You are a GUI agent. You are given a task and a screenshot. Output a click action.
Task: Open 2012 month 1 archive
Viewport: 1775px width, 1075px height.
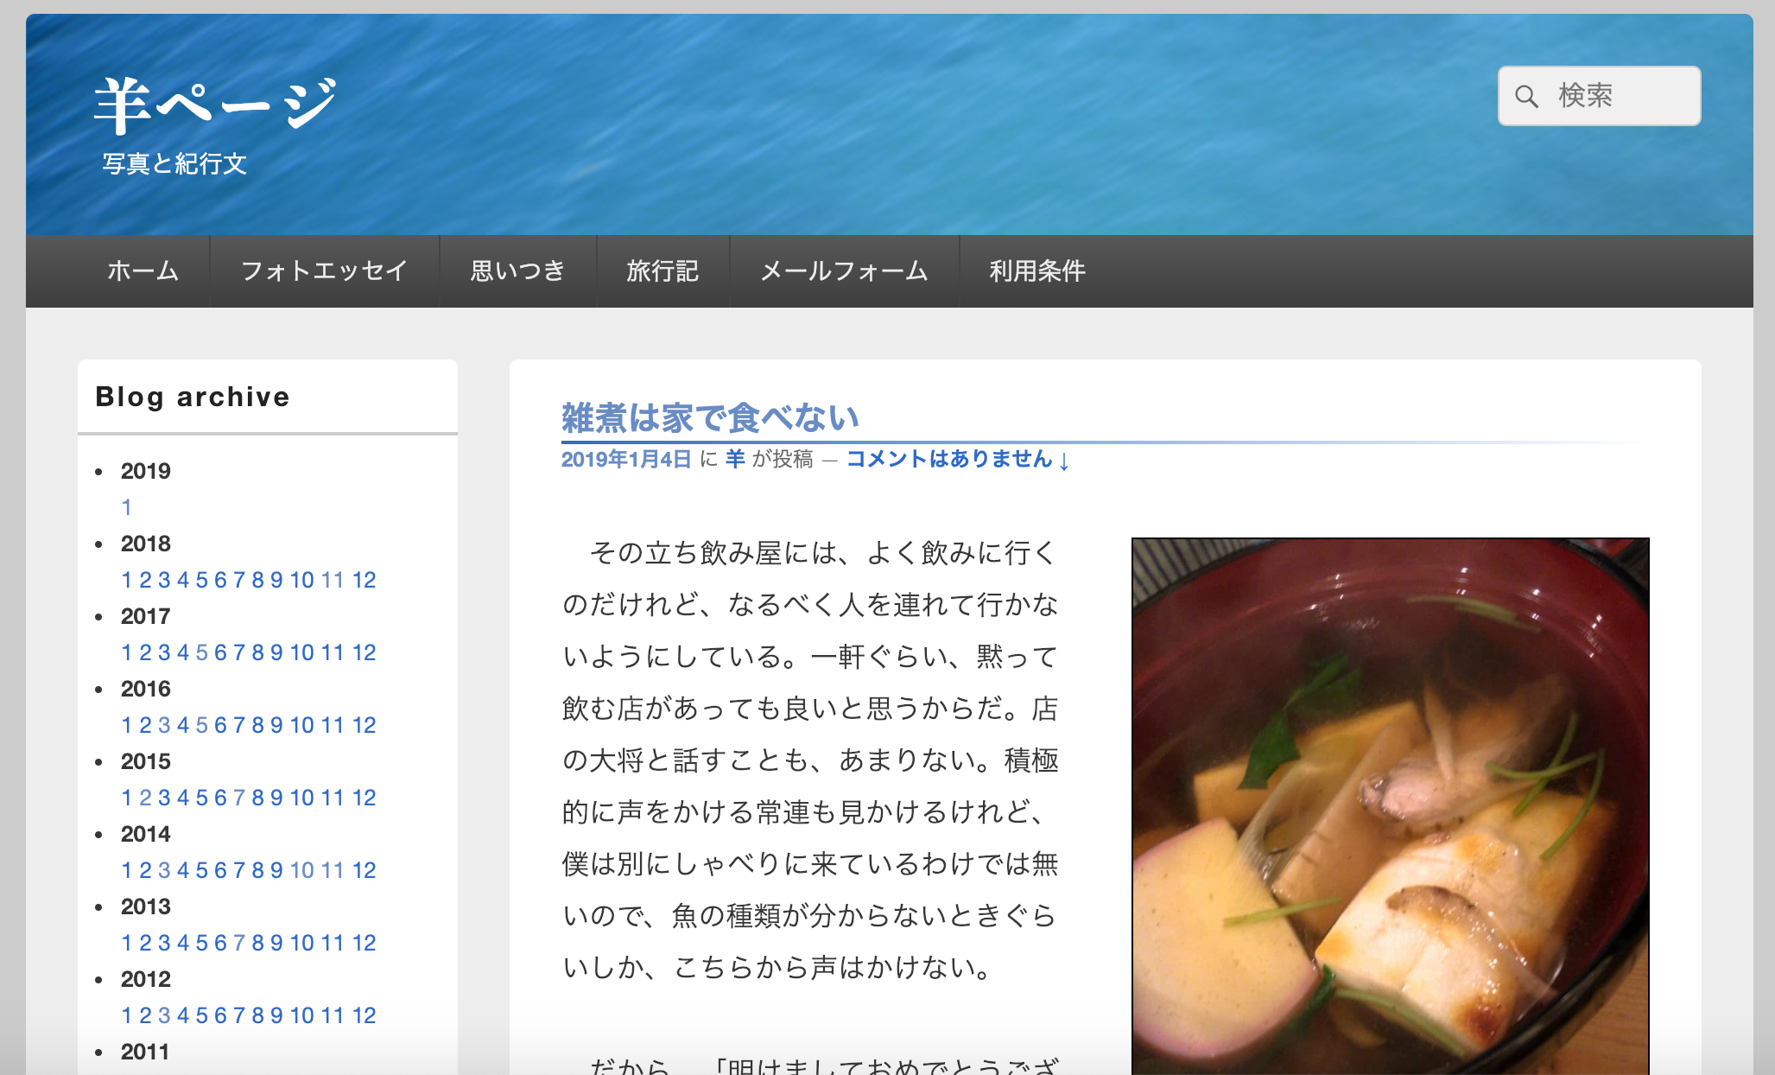pyautogui.click(x=127, y=1015)
